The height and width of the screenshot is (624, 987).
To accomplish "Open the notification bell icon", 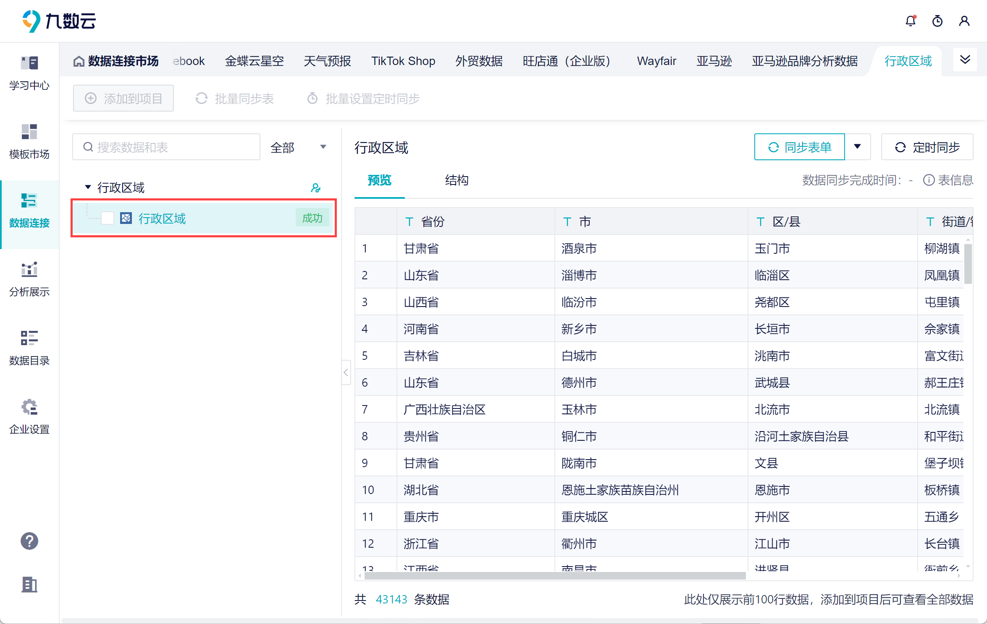I will (910, 21).
